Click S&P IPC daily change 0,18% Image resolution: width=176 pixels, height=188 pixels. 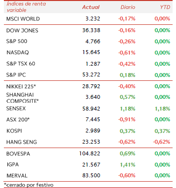(x=127, y=75)
